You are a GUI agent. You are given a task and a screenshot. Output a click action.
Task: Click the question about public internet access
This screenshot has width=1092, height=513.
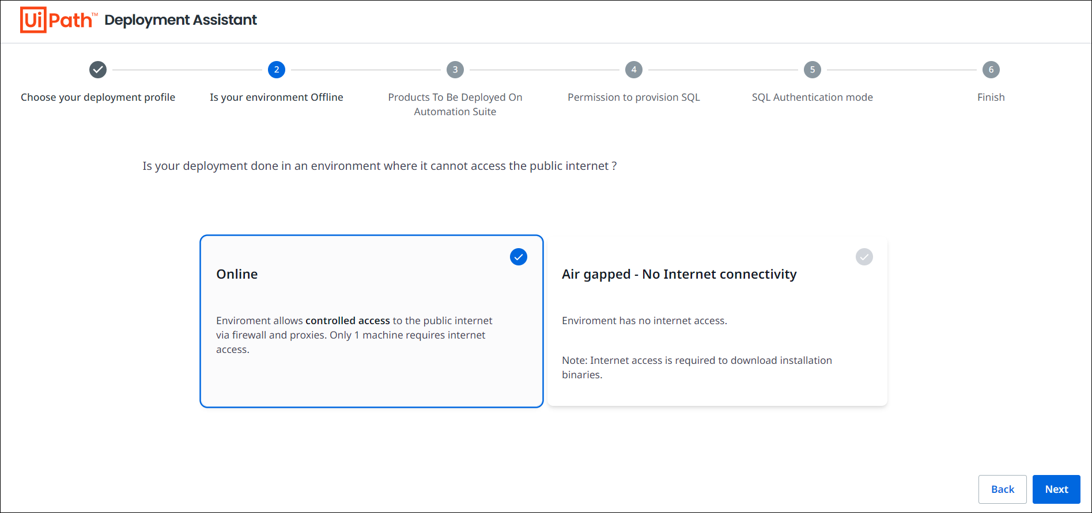[380, 166]
